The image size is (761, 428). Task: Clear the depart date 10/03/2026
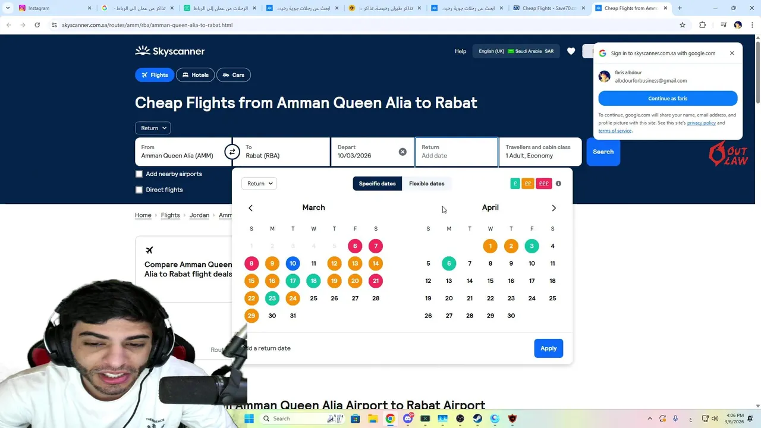pos(402,152)
